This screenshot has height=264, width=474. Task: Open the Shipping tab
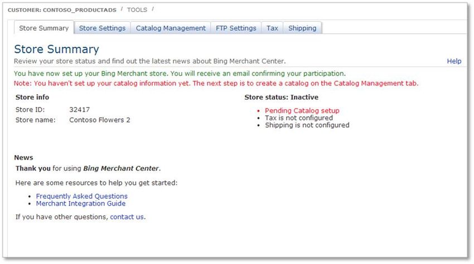(x=302, y=28)
